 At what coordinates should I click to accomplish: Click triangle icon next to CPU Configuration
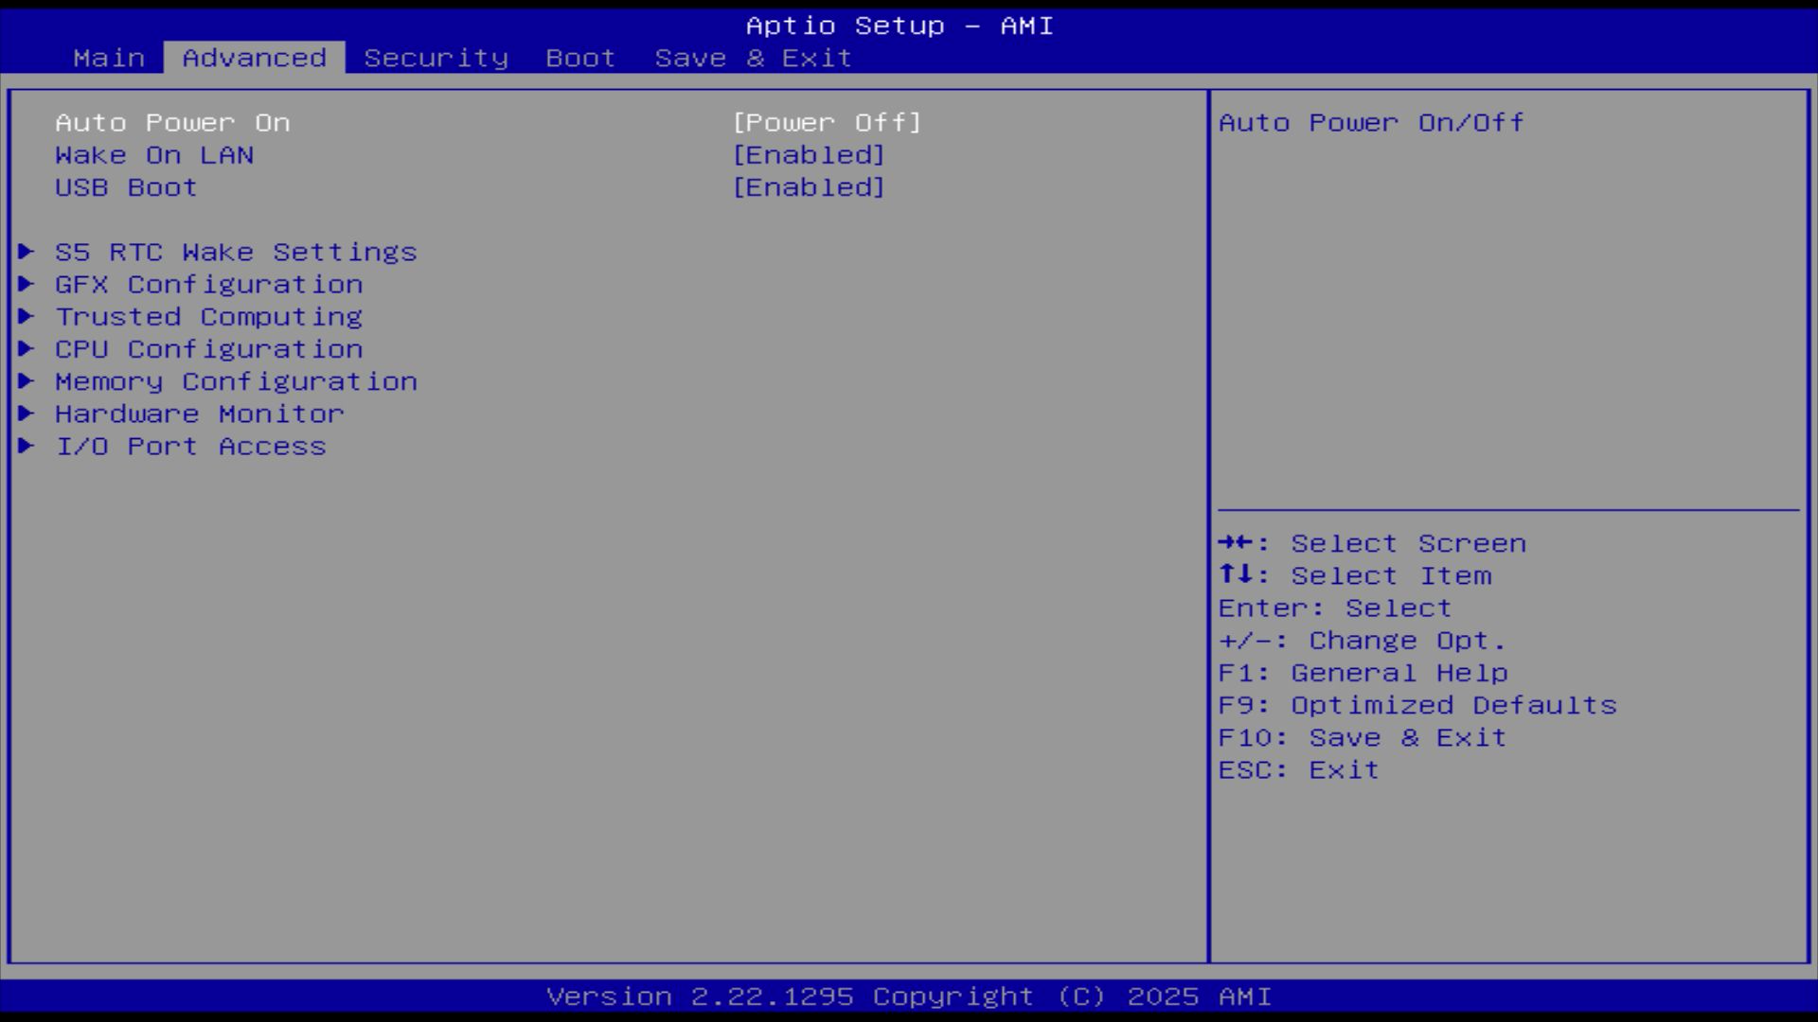coord(27,348)
